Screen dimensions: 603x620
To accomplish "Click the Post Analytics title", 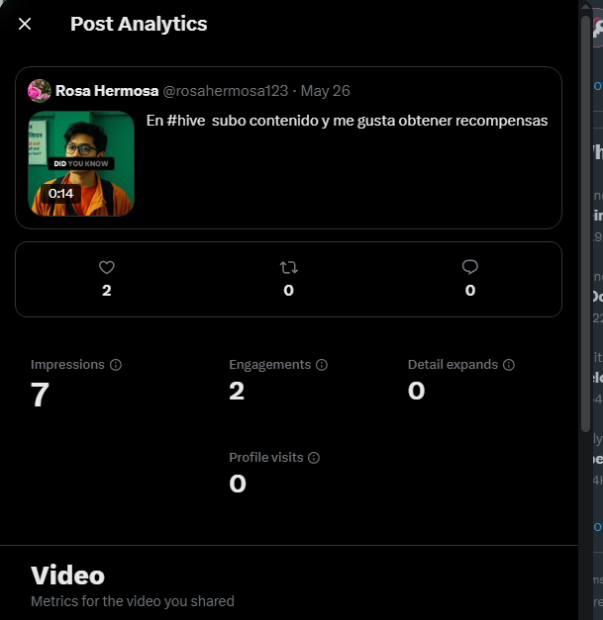I will click(139, 24).
